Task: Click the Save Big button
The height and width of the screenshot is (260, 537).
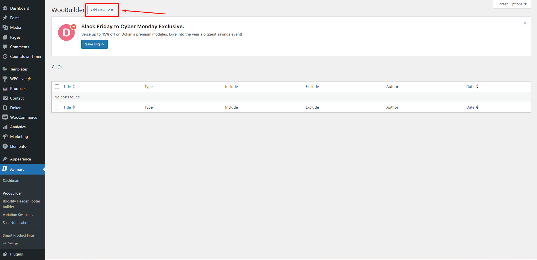Action: click(95, 44)
